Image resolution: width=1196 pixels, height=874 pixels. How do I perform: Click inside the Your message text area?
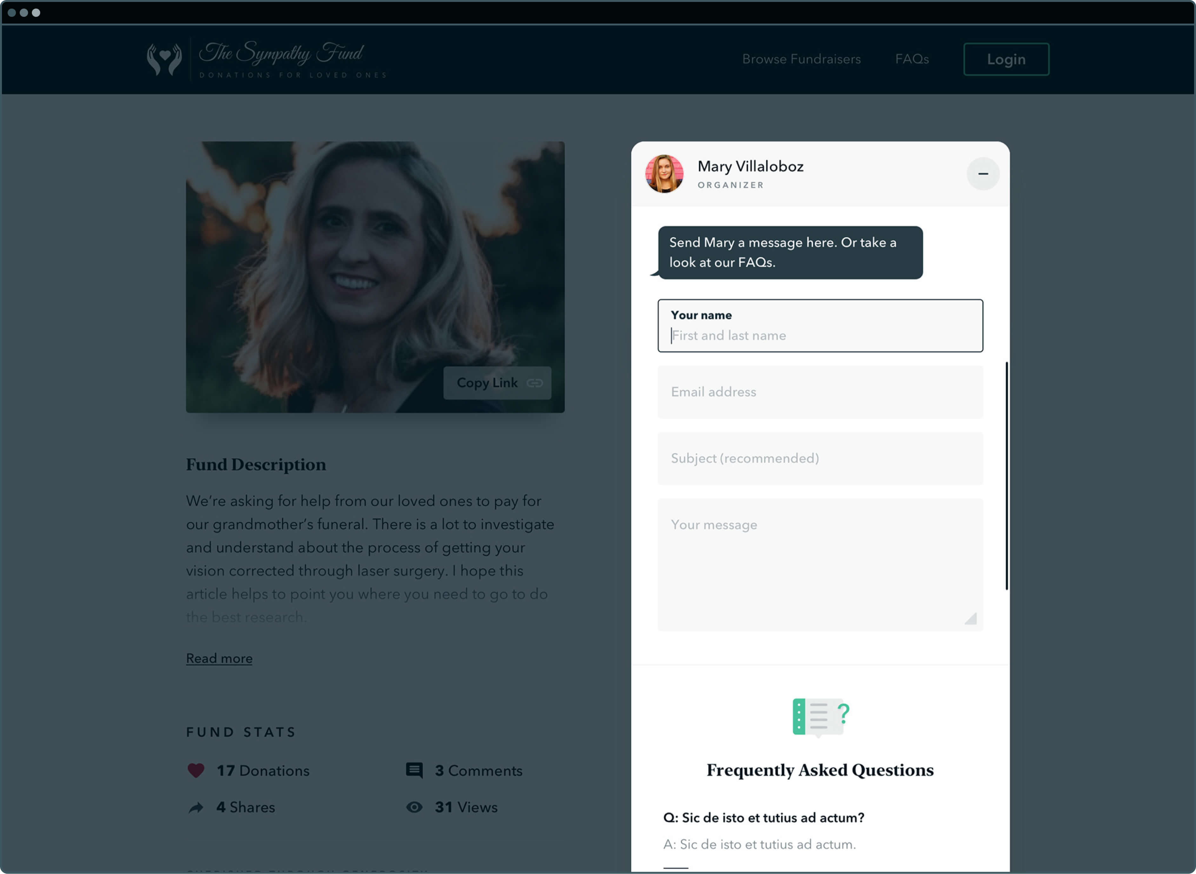point(820,564)
